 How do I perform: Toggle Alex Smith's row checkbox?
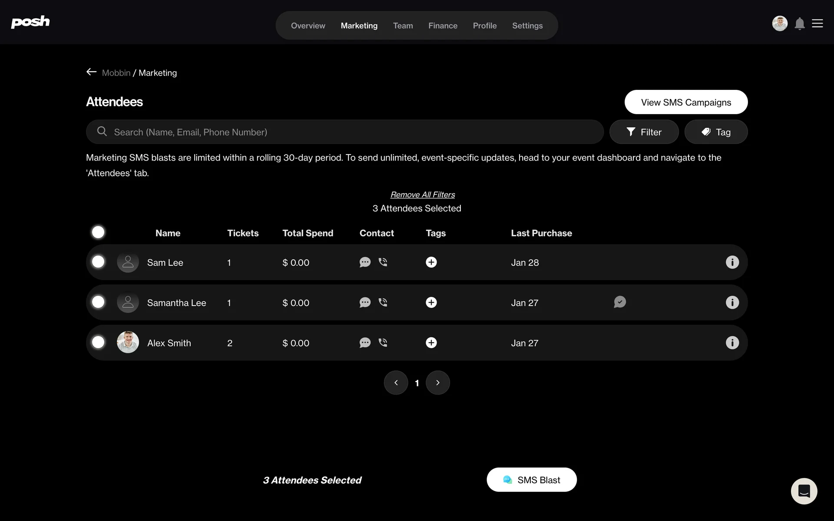click(98, 342)
